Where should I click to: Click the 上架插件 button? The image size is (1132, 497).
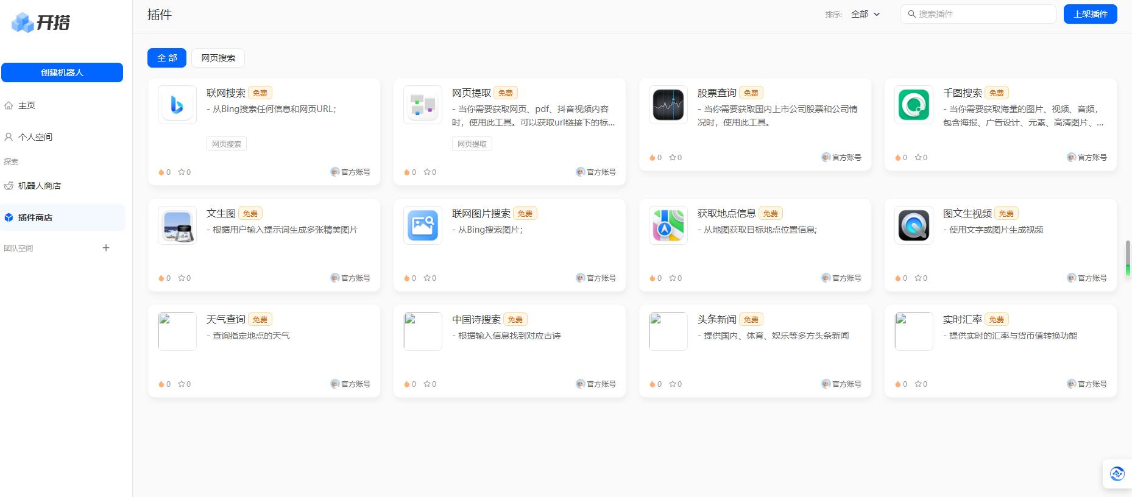[1090, 14]
